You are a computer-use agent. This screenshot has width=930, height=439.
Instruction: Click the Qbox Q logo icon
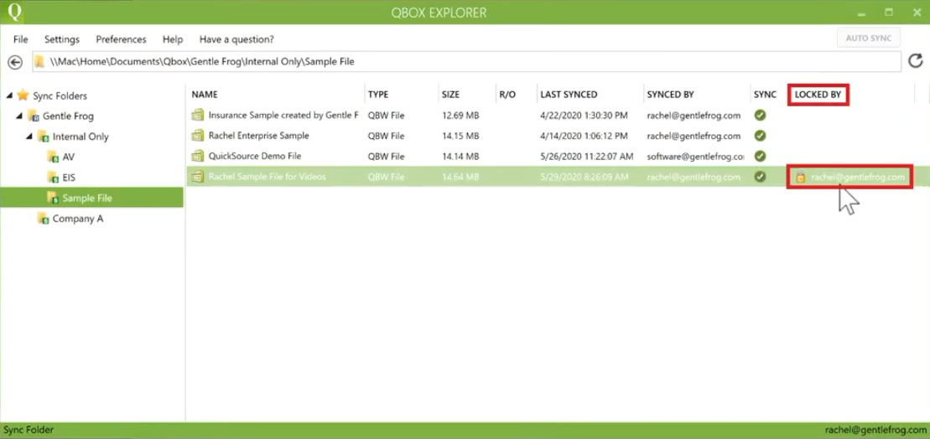click(12, 11)
